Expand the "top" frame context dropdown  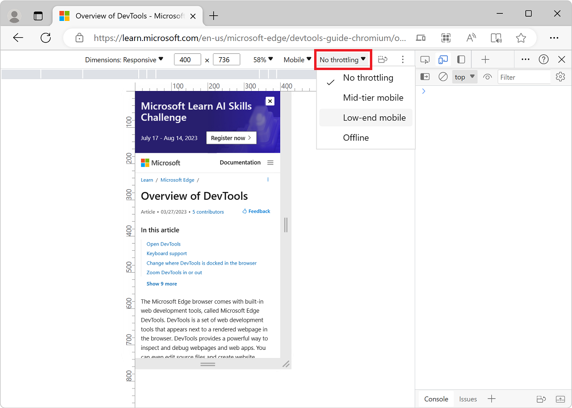(464, 76)
